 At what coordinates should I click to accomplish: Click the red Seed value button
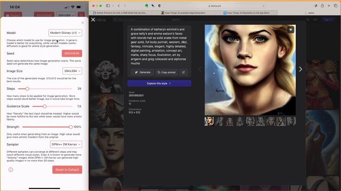point(72,53)
